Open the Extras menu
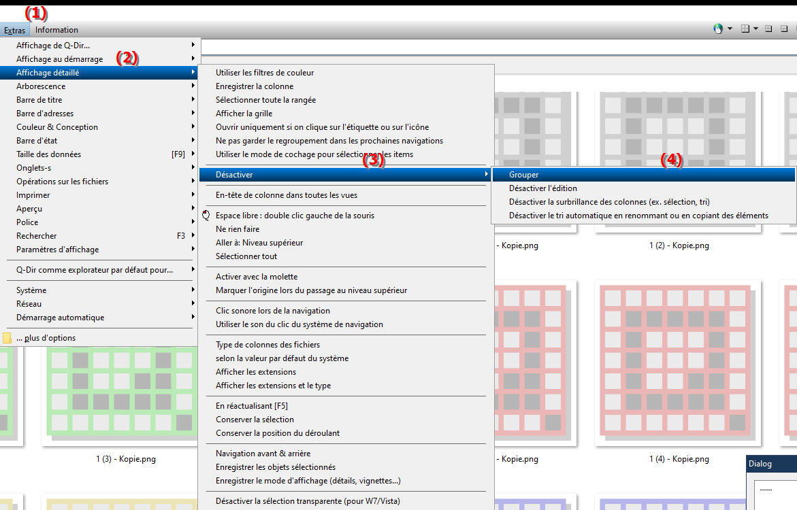797x510 pixels. [15, 30]
